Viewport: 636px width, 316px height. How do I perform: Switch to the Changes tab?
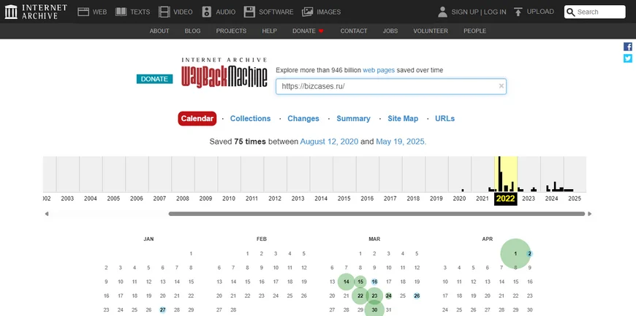click(x=303, y=119)
